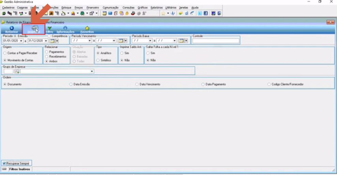Screen dimensions: 337x175
Task: Expand the 31/12/2020 end date dropdown
Action: coord(46,41)
